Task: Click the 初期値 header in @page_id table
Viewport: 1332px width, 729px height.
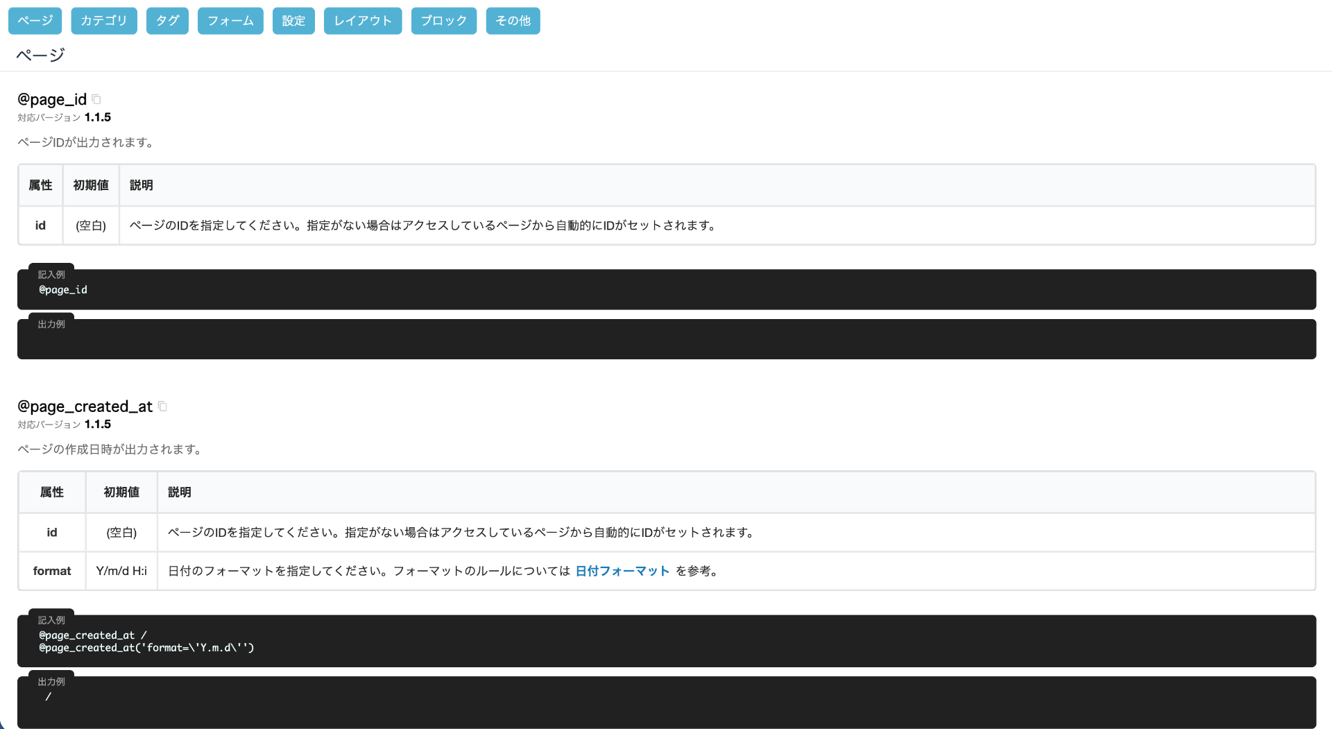Action: pyautogui.click(x=91, y=185)
